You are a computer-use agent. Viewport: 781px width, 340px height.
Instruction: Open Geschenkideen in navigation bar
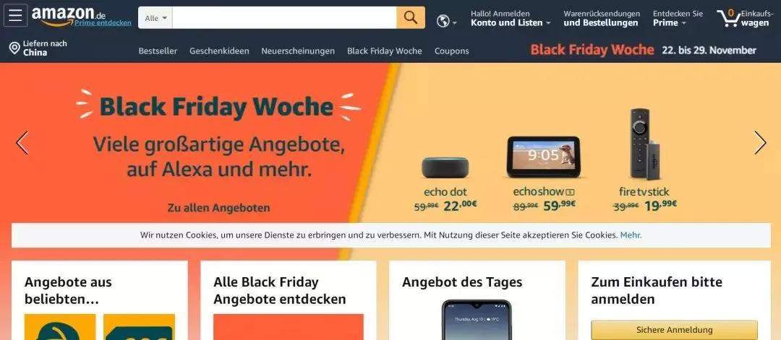pyautogui.click(x=219, y=51)
